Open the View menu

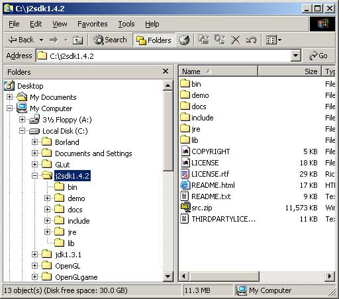[x=60, y=24]
